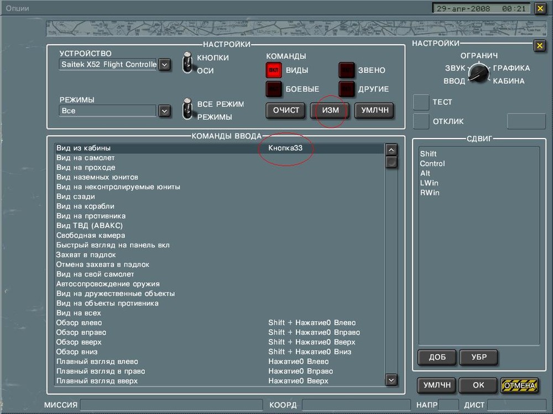Enable the ОТКЛИК checkbox
Image resolution: width=553 pixels, height=414 pixels.
[x=421, y=121]
